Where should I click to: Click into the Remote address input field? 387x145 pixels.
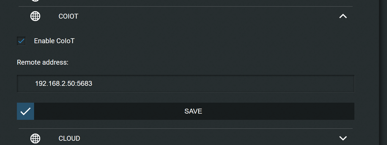point(185,84)
